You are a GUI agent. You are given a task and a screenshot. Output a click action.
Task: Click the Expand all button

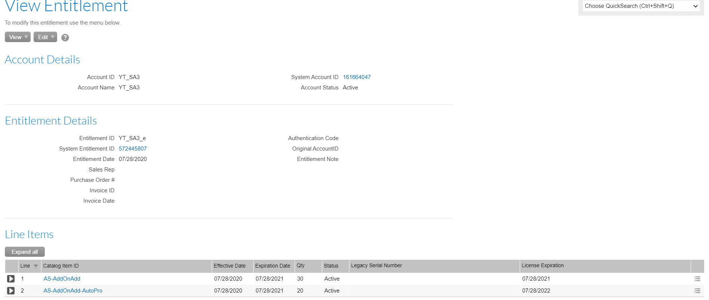click(x=25, y=252)
